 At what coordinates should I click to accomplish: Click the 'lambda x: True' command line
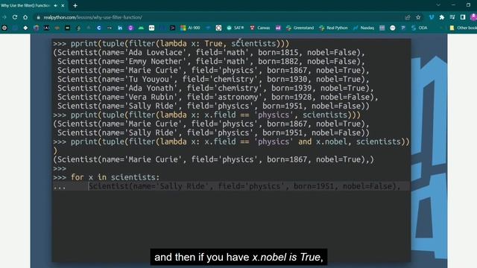click(x=171, y=43)
